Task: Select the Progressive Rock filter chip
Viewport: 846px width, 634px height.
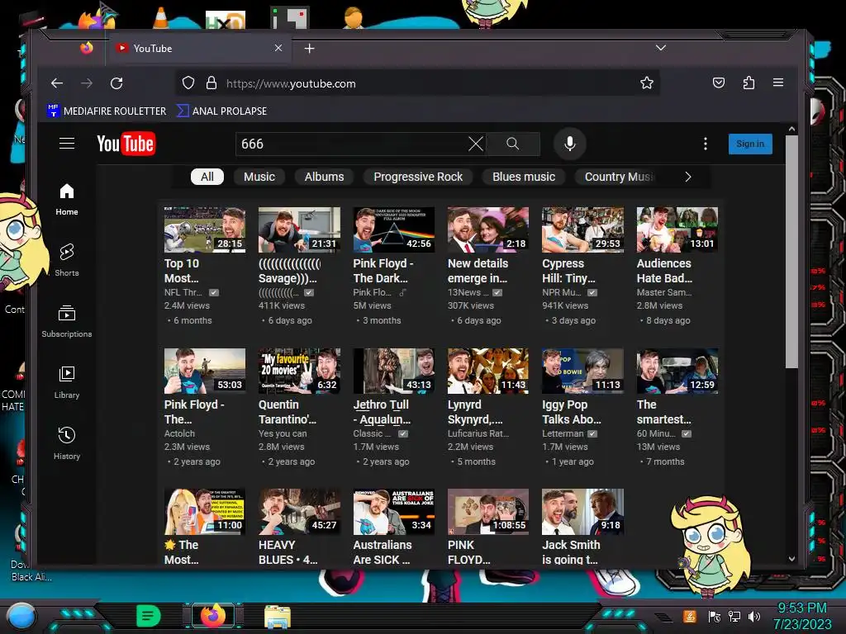Action: click(x=418, y=177)
